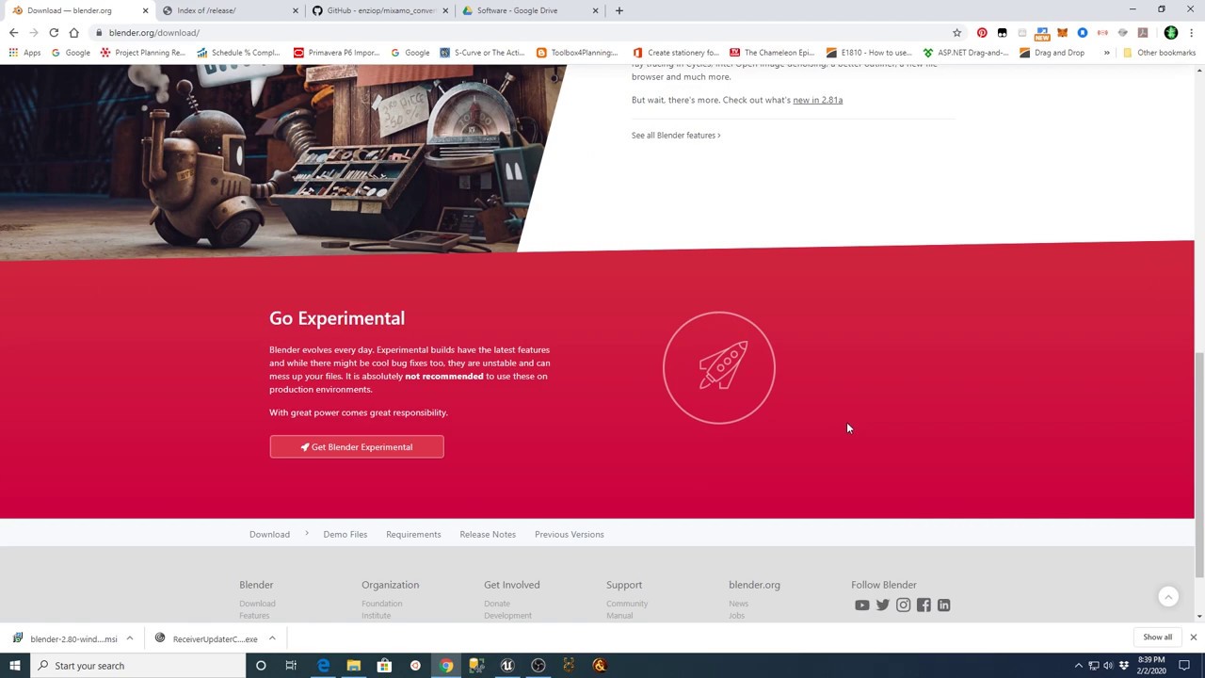1205x678 pixels.
Task: Open File Explorer from taskbar
Action: click(x=353, y=666)
